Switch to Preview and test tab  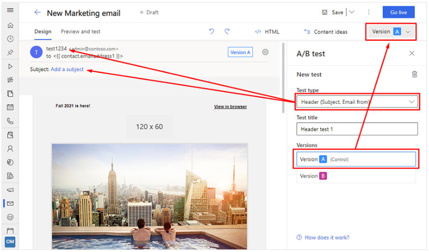tap(81, 32)
